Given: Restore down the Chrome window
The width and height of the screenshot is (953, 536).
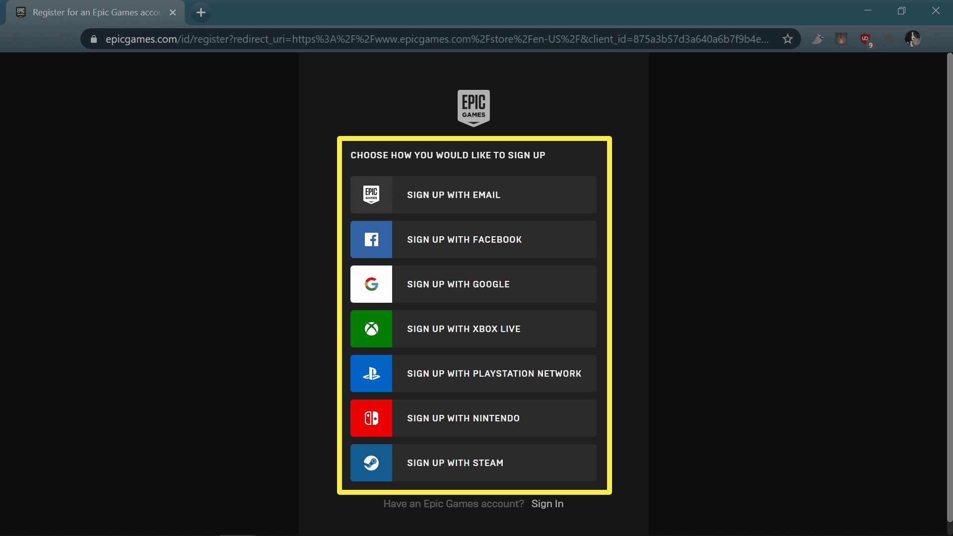Looking at the screenshot, I should pos(901,11).
